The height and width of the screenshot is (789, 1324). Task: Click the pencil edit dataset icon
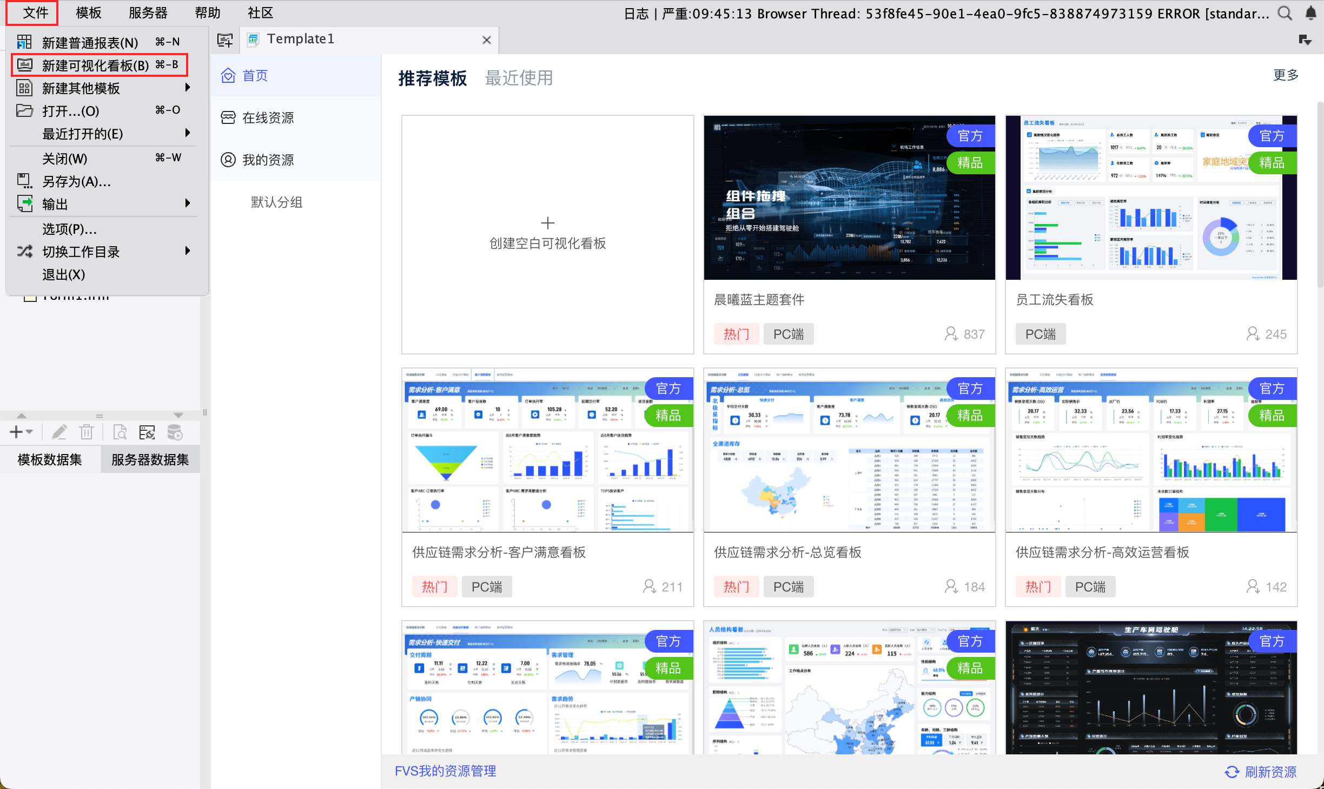[x=59, y=432]
